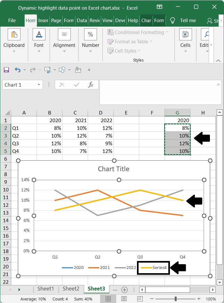Open the Shapes icon in quick access toolbar

tap(62, 70)
